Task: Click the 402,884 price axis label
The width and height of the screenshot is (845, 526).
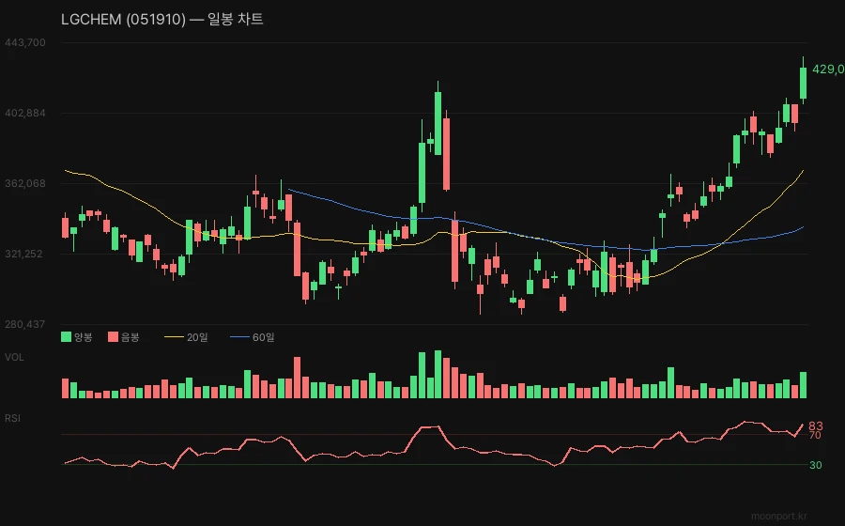Action: coord(25,113)
